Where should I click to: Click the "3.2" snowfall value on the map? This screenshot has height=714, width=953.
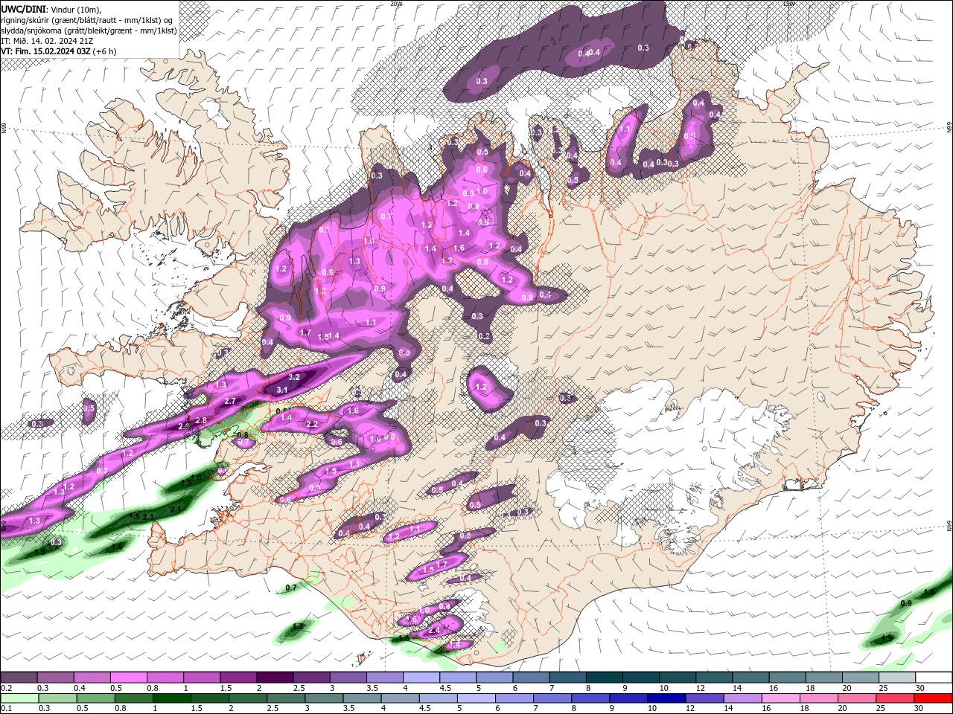pos(294,378)
